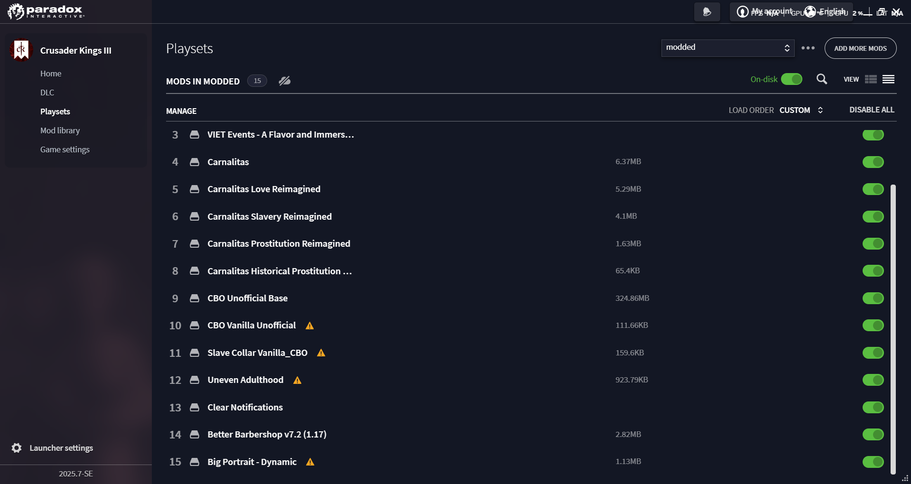
Task: Click the disk icon for VIET Events mod
Action: 195,135
